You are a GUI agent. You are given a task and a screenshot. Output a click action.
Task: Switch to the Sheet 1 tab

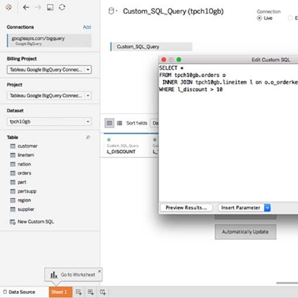(60, 292)
